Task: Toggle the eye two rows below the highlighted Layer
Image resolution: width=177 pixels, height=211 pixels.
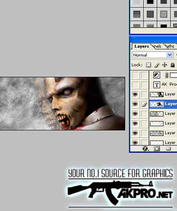Action: coord(135,123)
